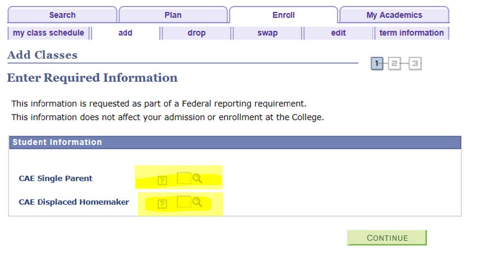Open my class schedule subtab
This screenshot has height=253, width=497.
[x=49, y=33]
